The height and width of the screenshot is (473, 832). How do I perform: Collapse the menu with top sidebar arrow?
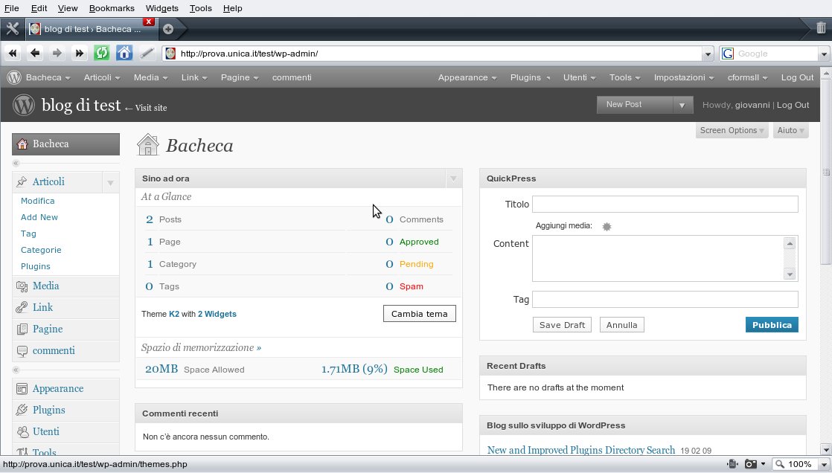16,163
